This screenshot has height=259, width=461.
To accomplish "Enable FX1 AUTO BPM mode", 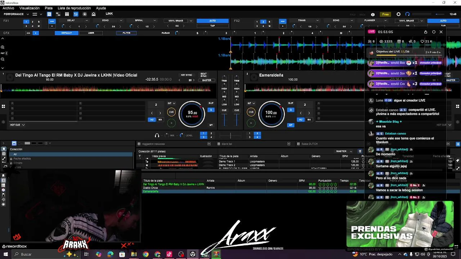I will (x=212, y=21).
